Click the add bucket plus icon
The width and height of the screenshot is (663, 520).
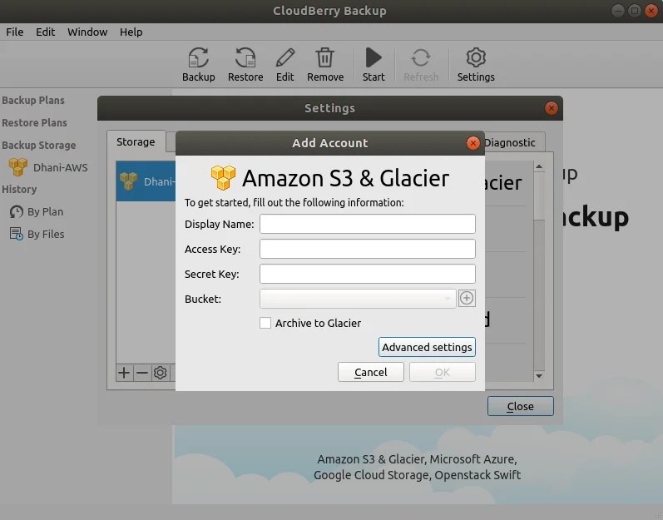pyautogui.click(x=467, y=298)
